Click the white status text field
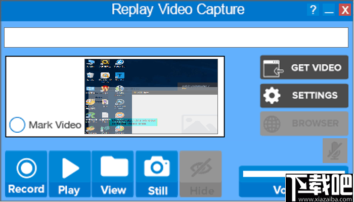This screenshot has width=354, height=202. pyautogui.click(x=176, y=37)
